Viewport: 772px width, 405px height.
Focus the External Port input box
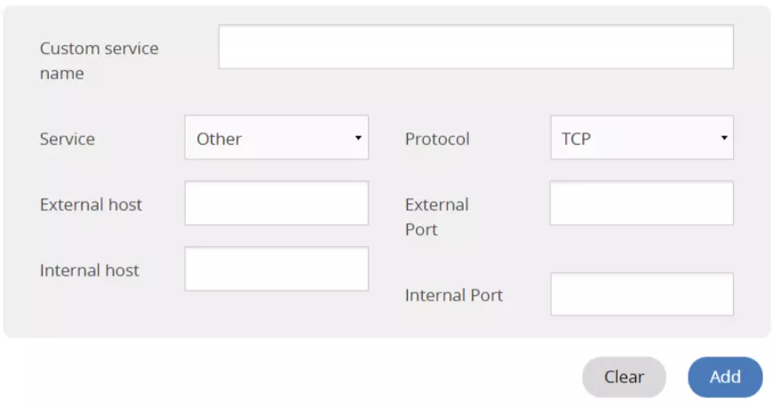click(641, 203)
